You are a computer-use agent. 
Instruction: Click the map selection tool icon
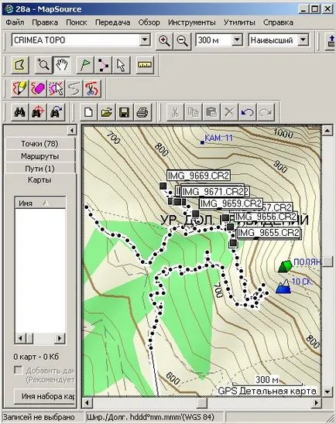20,65
